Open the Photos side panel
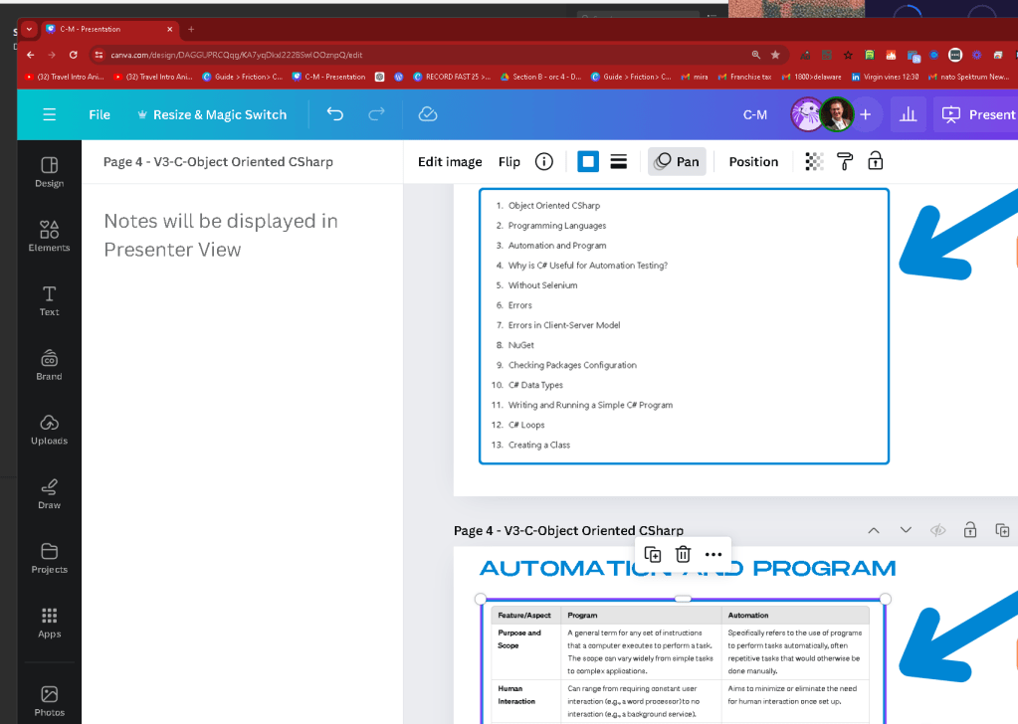Screen dimensions: 1018x724 (x=50, y=701)
